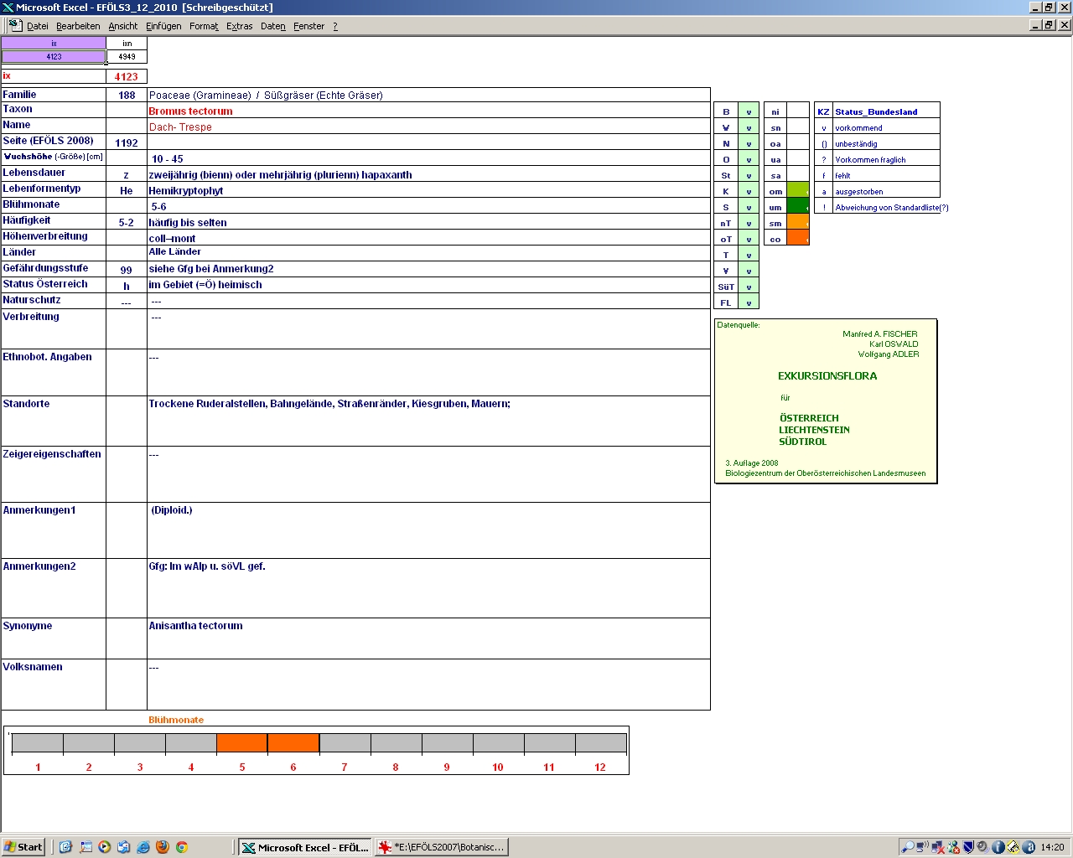
Task: Click the dark green 'um' altitude swatch
Action: point(797,207)
